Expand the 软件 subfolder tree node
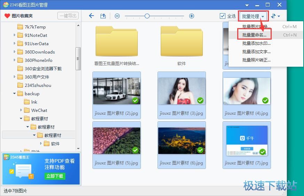Image resolution: width=304 pixels, height=196 pixels. coord(41,143)
